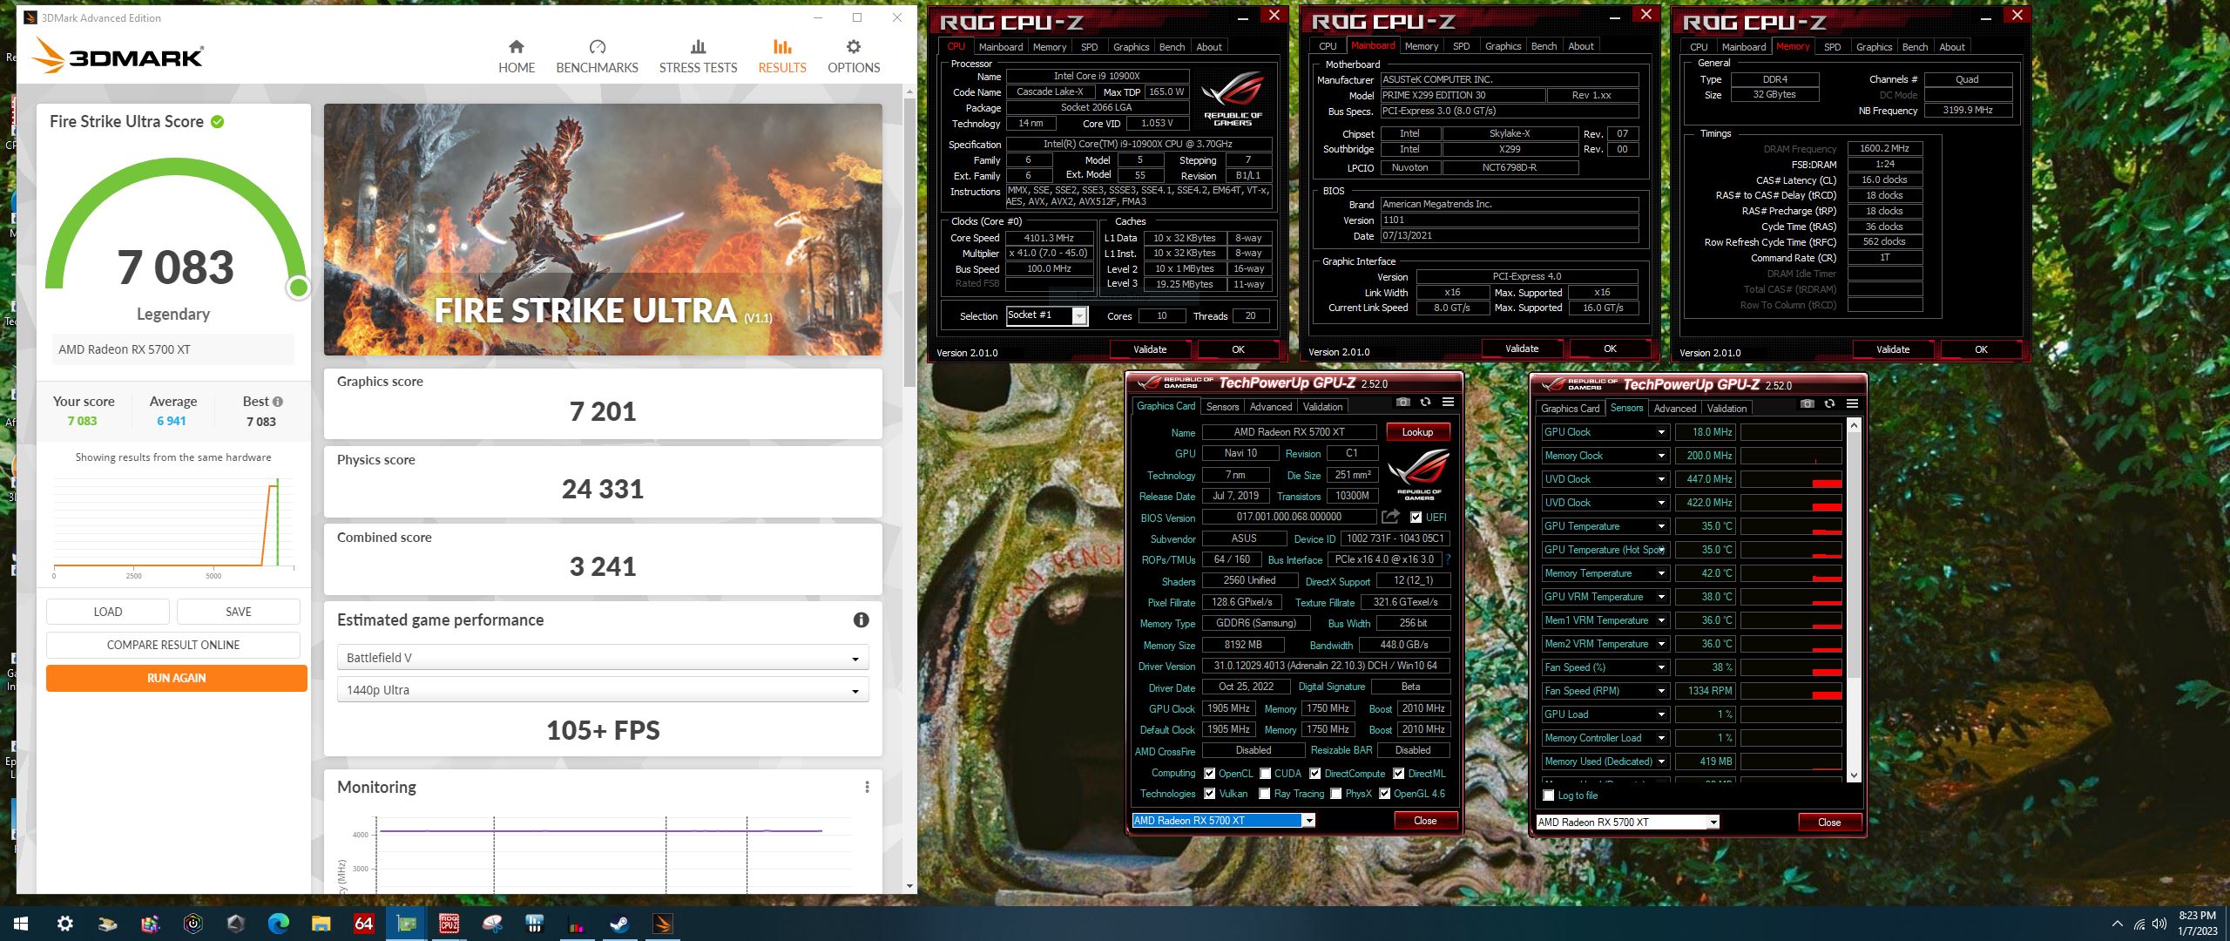The height and width of the screenshot is (941, 2230).
Task: Switch to ROG CPU-Z taskbar icon
Action: 449,924
